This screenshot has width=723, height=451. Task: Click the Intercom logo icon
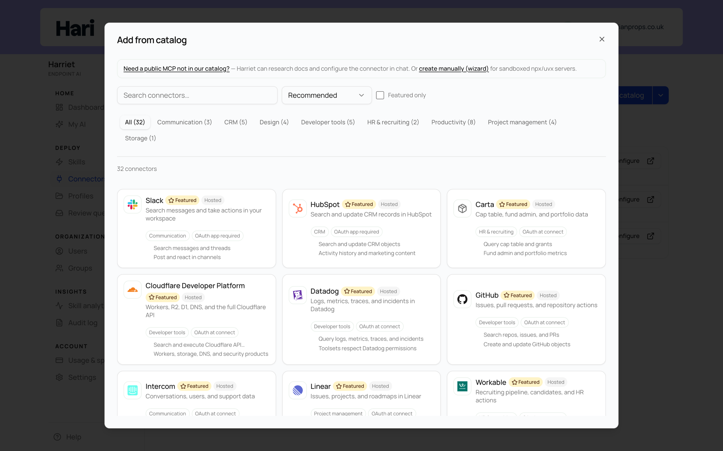tap(133, 390)
